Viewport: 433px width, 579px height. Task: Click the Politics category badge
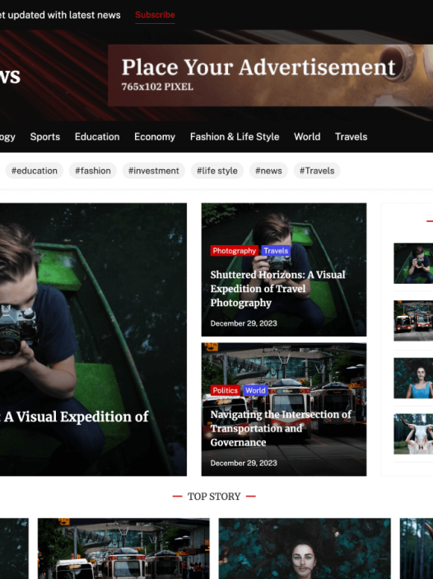226,390
